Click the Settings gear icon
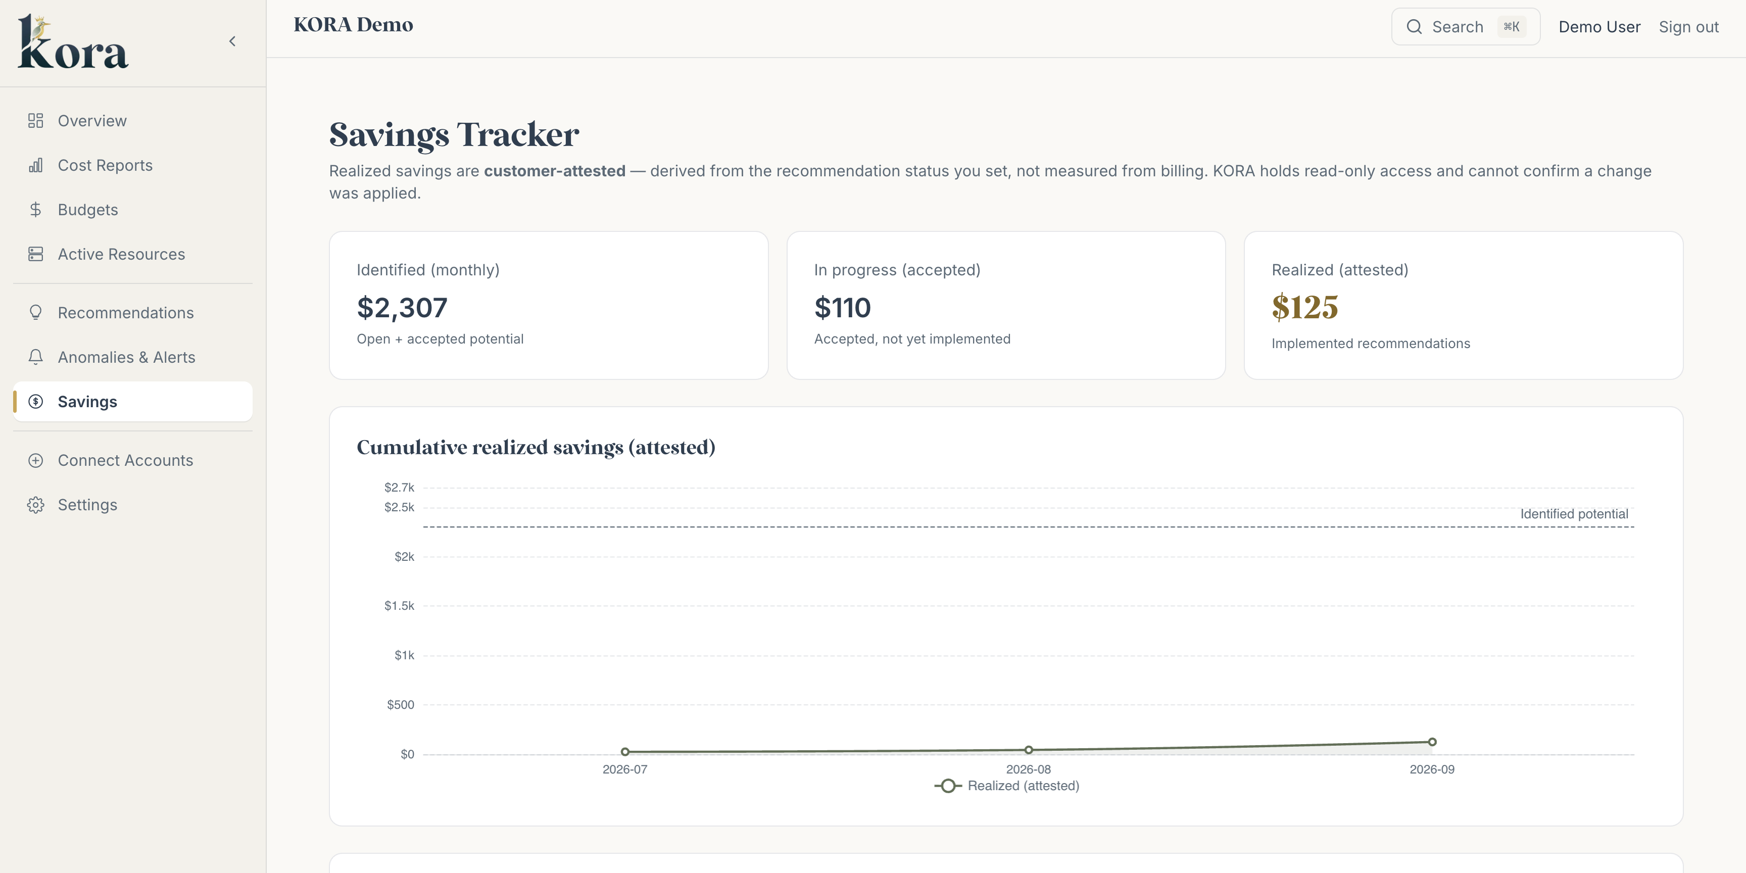Image resolution: width=1746 pixels, height=873 pixels. tap(35, 505)
